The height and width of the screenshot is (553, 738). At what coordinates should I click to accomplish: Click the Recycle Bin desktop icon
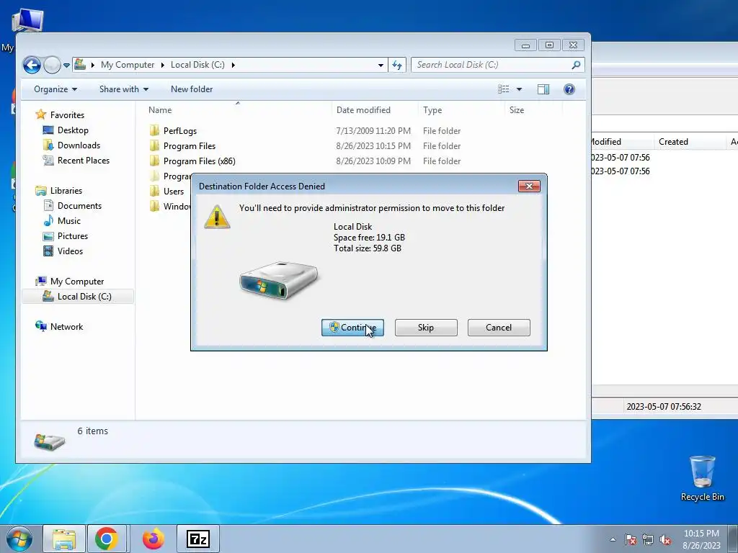(702, 478)
